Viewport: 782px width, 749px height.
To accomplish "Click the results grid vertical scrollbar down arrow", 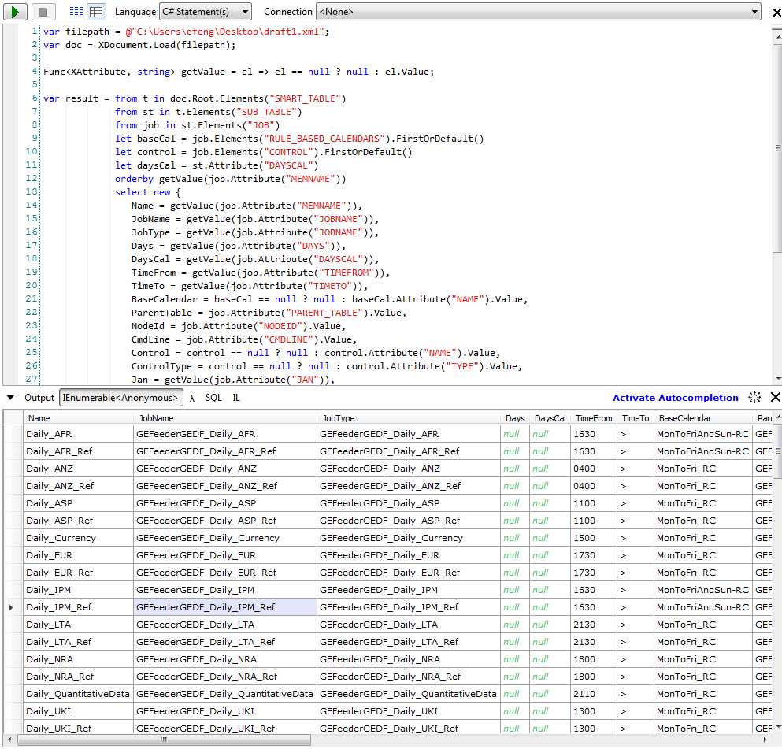I will coord(777,727).
